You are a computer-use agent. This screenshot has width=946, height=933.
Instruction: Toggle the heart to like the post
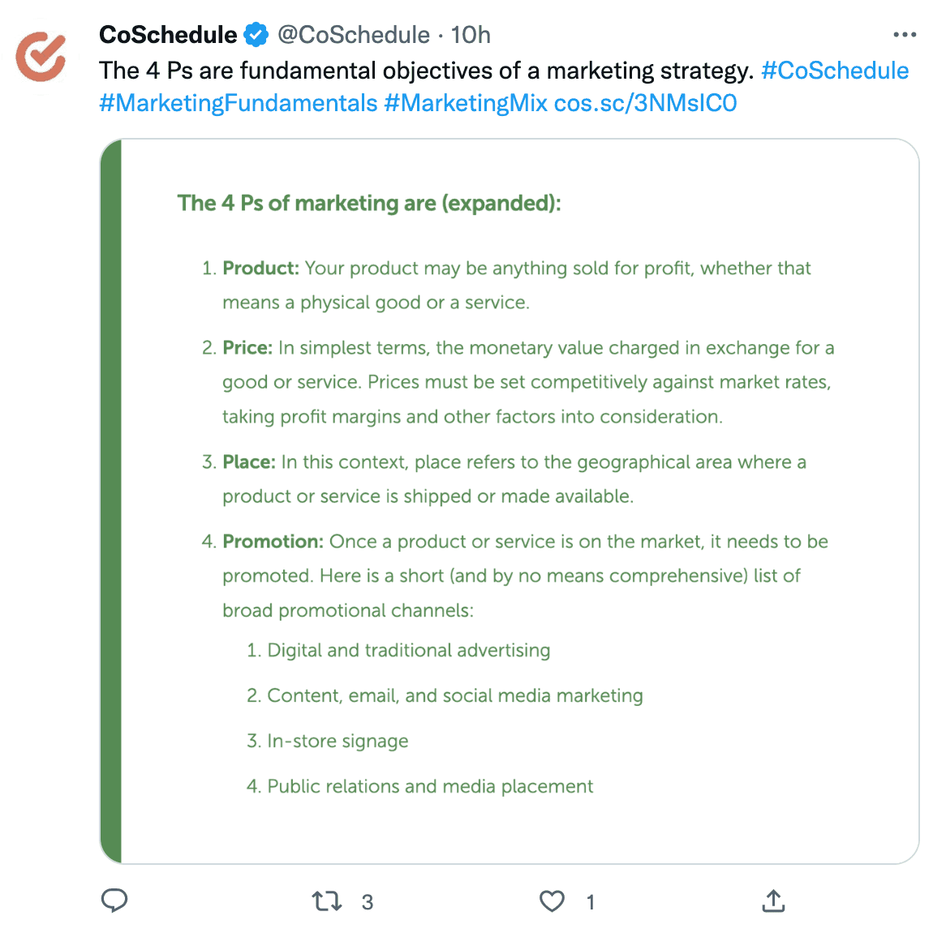click(x=553, y=901)
